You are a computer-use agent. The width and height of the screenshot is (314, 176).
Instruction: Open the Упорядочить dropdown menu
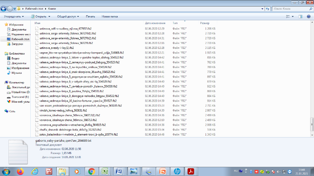[13, 17]
